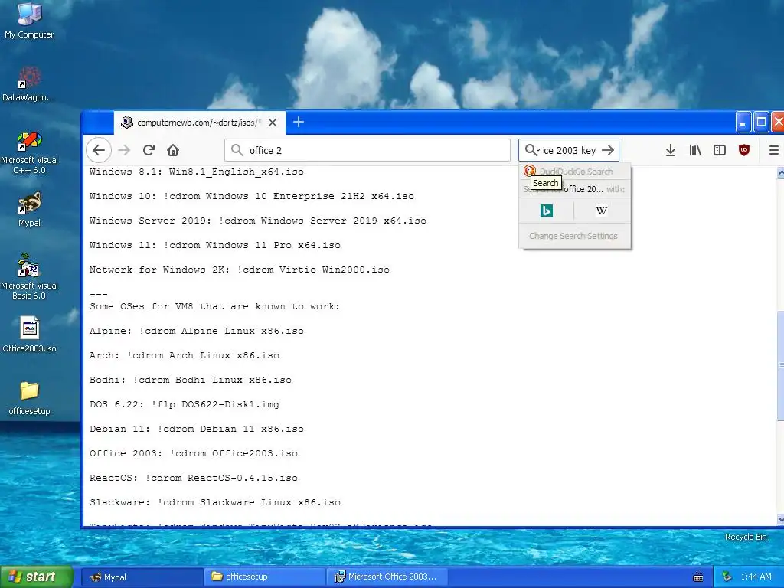Open the Library menu icon

(x=695, y=150)
